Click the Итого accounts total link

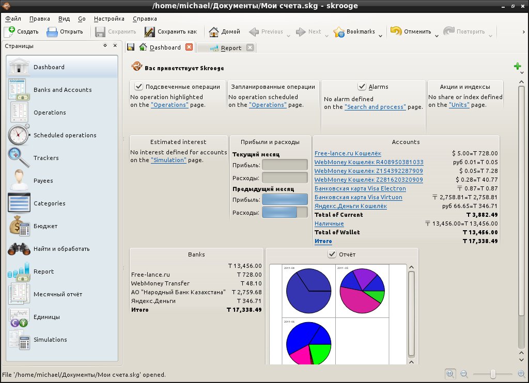323,241
